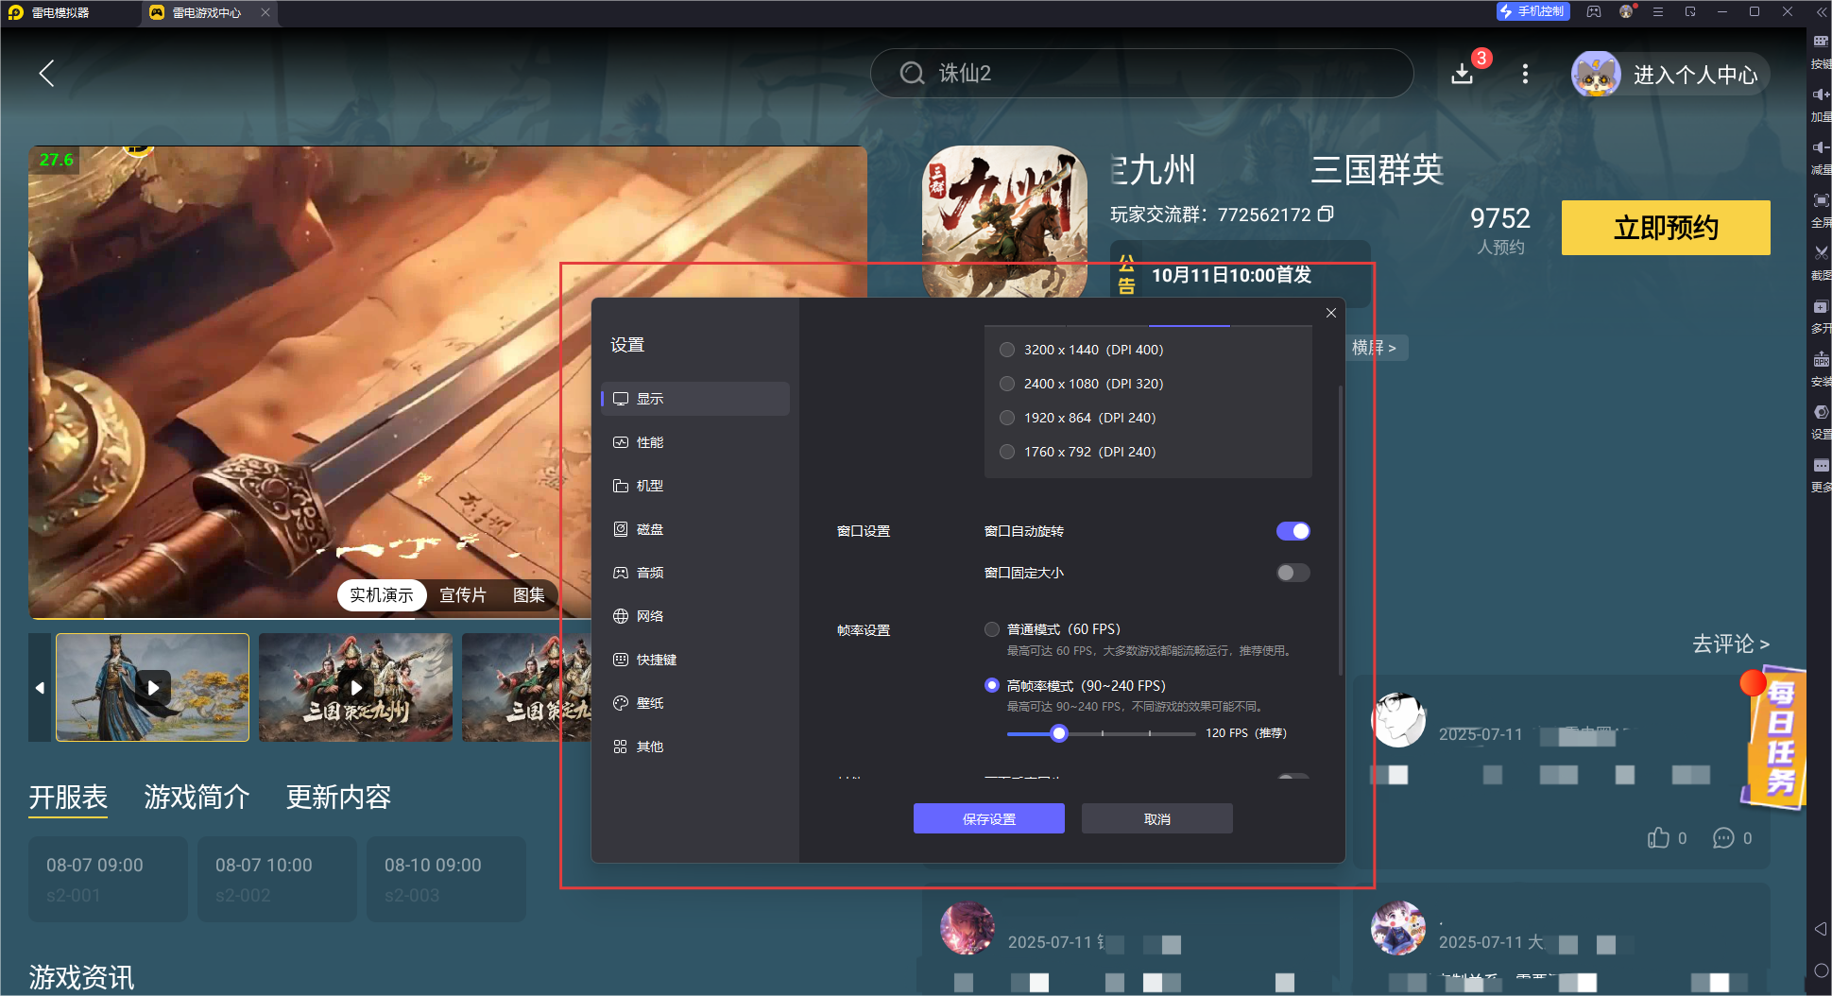1832x996 pixels.
Task: Click the pop-out window icon in title bar
Action: (x=1690, y=11)
